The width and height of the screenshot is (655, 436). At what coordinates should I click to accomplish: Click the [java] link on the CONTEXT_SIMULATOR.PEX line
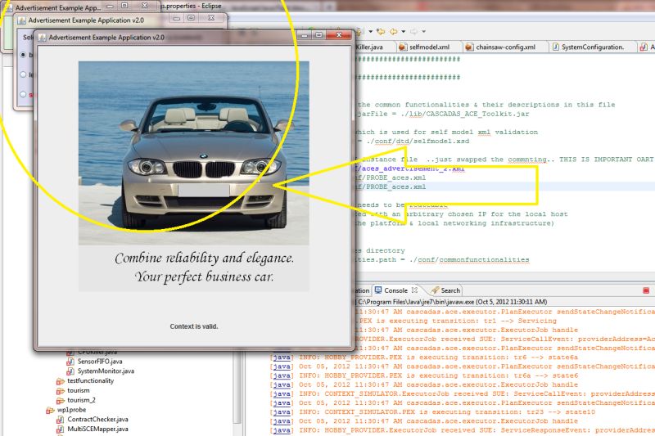click(x=282, y=411)
